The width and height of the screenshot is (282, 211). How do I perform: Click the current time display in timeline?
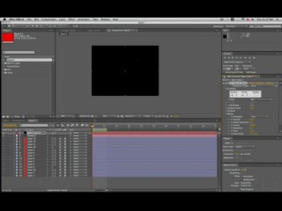click(10, 125)
